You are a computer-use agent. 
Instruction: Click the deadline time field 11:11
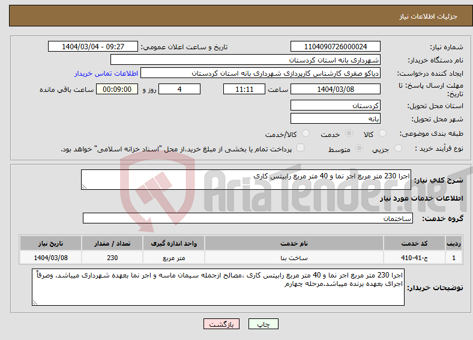[x=244, y=89]
